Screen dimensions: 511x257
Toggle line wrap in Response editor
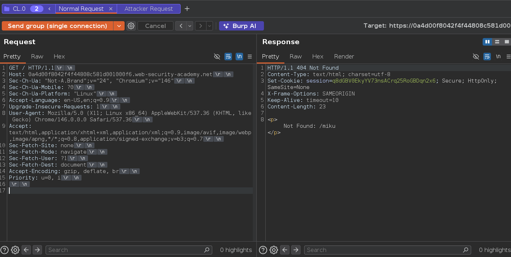coord(487,56)
